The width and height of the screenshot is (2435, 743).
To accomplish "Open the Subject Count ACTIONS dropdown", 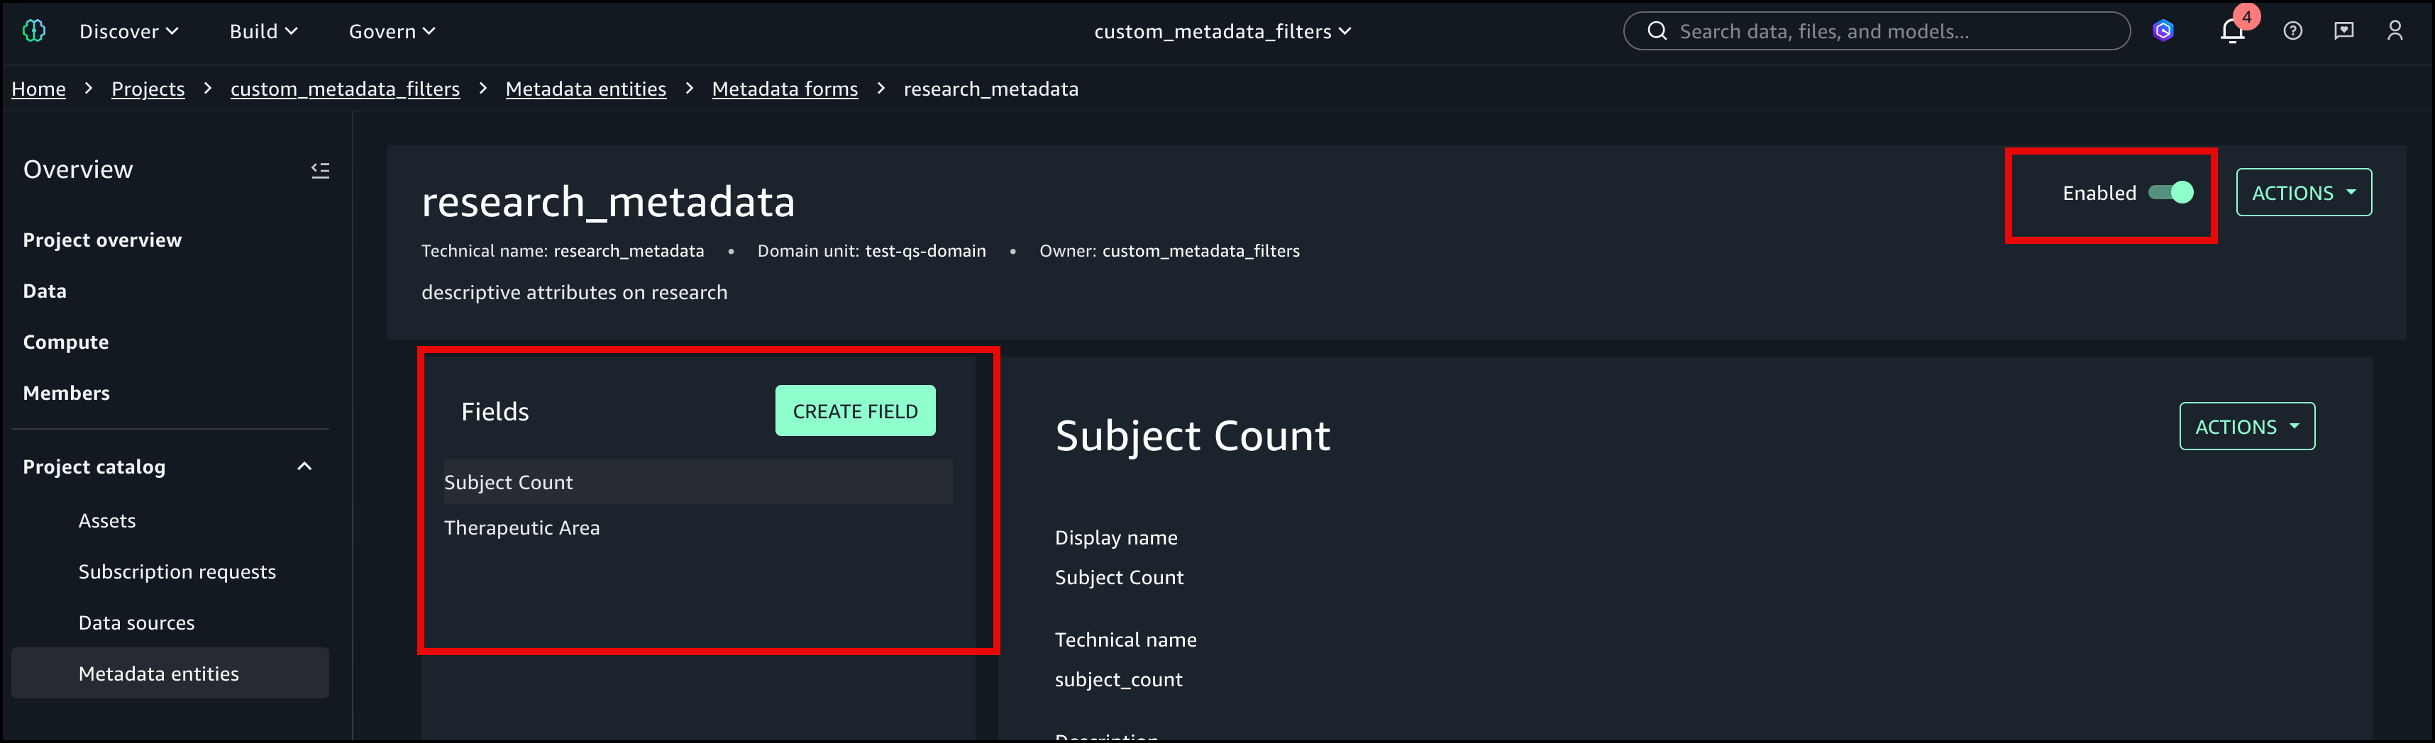I will point(2246,427).
